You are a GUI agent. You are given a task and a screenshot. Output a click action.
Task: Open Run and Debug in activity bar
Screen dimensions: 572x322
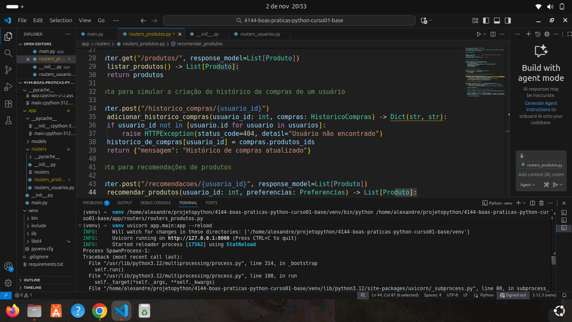(x=8, y=87)
